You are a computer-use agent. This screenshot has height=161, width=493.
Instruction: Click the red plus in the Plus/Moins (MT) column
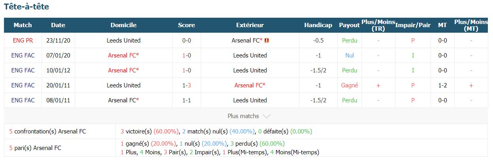[471, 85]
